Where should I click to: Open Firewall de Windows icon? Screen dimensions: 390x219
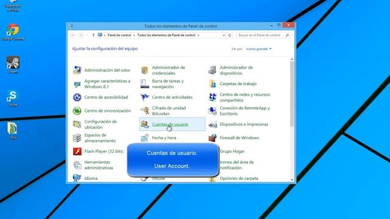click(213, 138)
